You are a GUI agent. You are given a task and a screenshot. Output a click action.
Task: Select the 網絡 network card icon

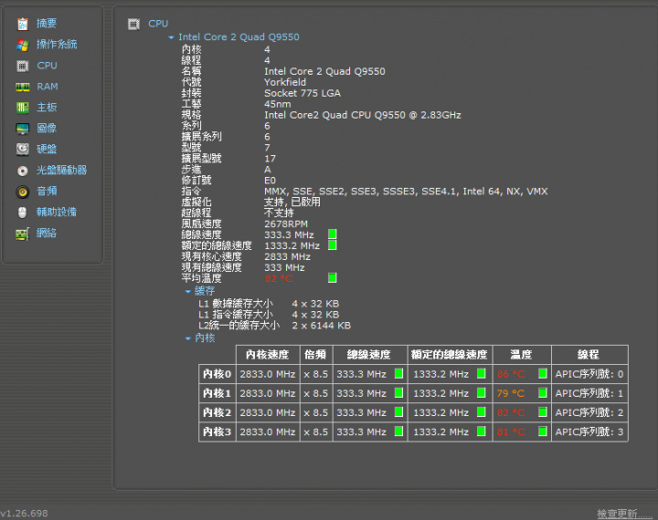point(23,234)
